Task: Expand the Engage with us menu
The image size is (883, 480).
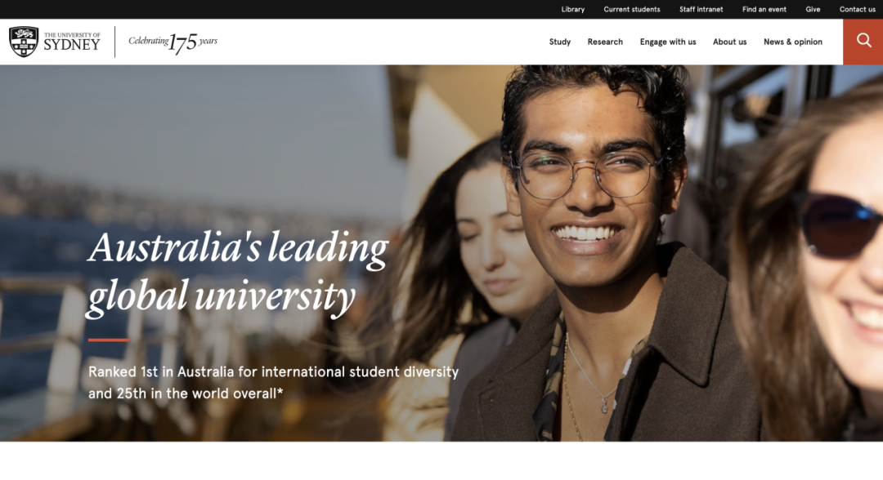Action: coord(668,42)
